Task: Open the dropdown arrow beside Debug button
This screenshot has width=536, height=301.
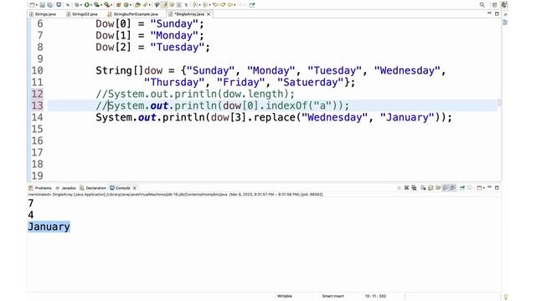Action: (x=81, y=5)
